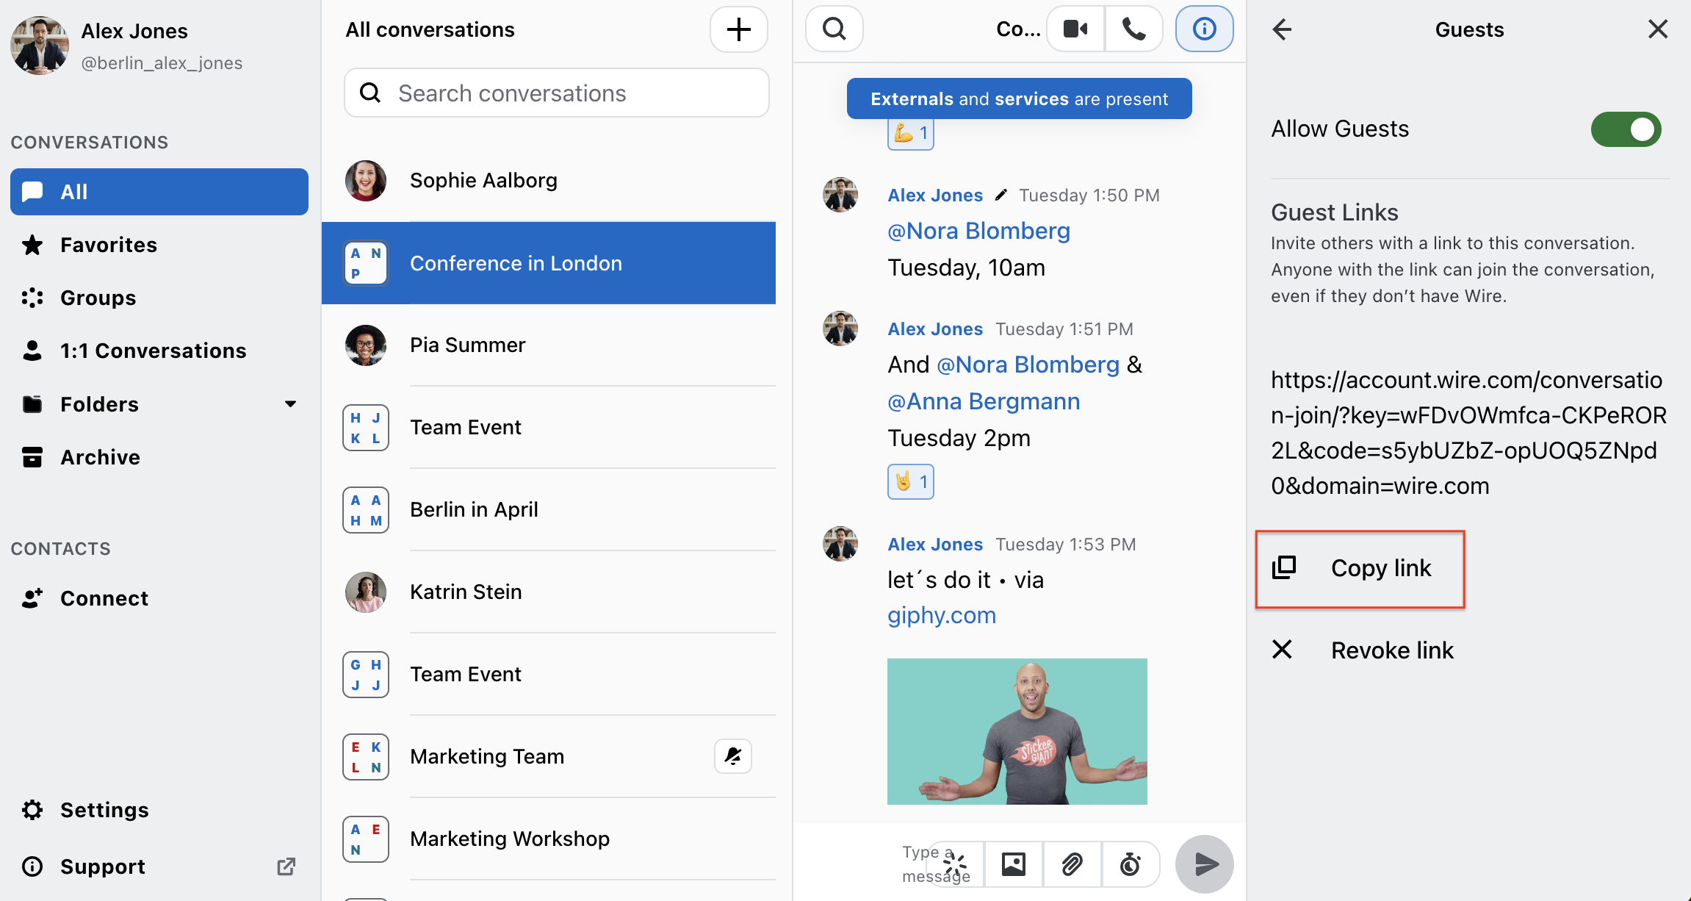Send a ping with the ping icon
Screen dimensions: 1691x901
click(955, 864)
